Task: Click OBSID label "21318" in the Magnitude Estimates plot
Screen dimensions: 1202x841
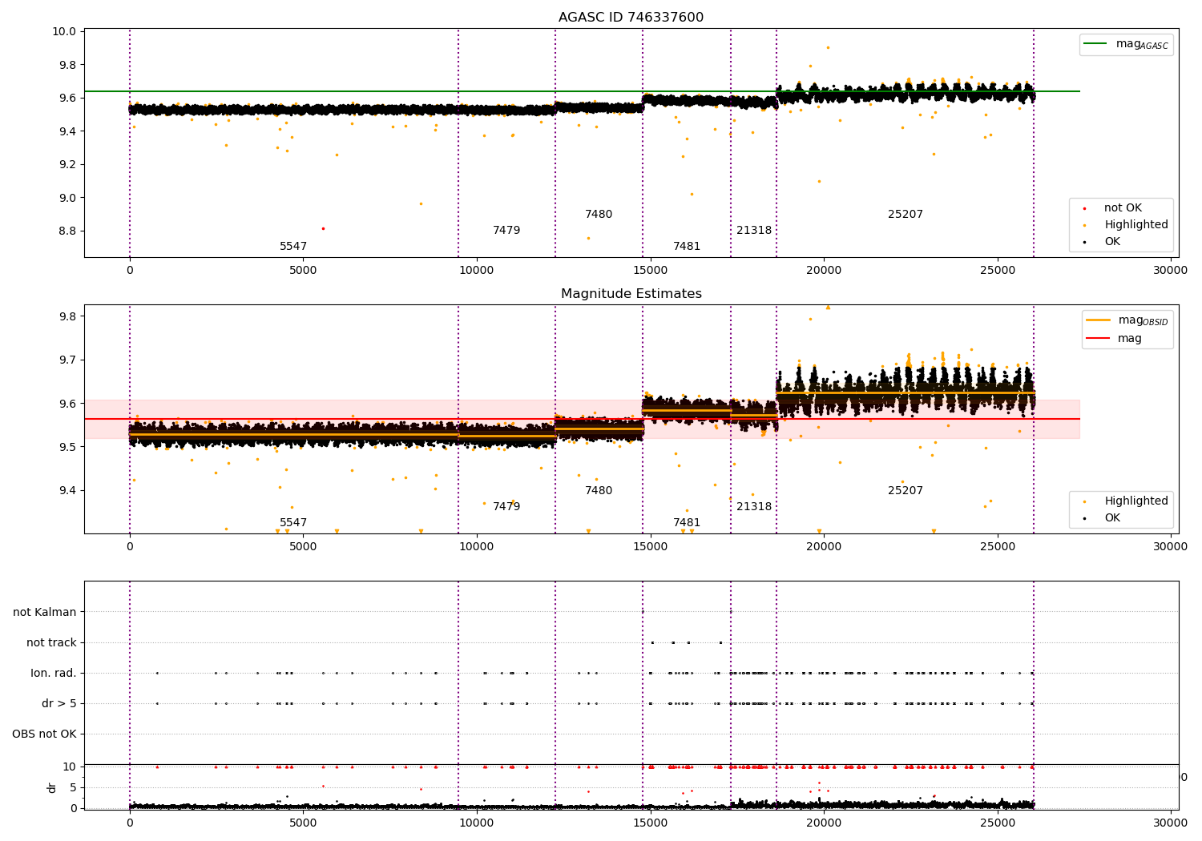Action: tap(754, 507)
